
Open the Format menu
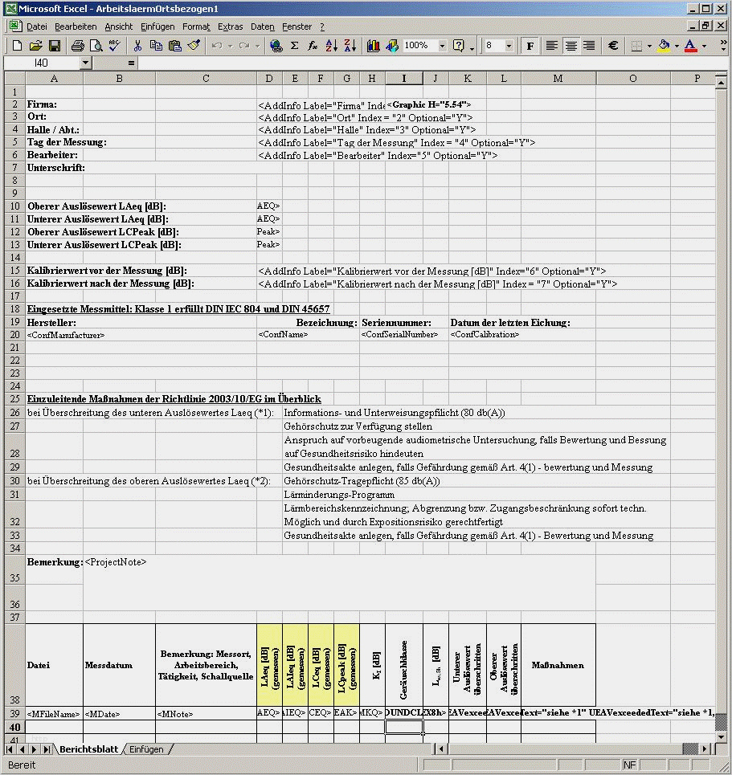tap(196, 27)
